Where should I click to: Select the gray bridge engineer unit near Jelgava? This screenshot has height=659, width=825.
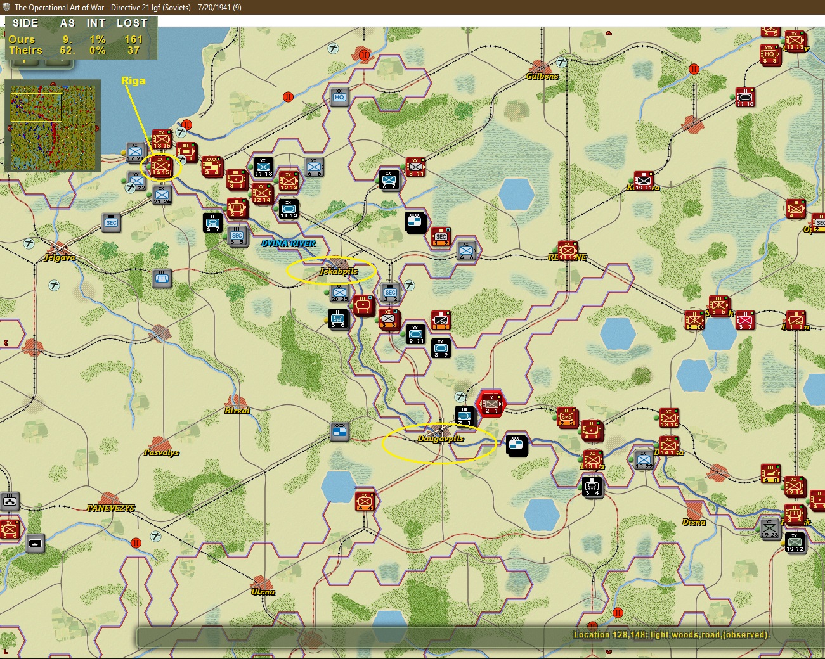(x=162, y=278)
